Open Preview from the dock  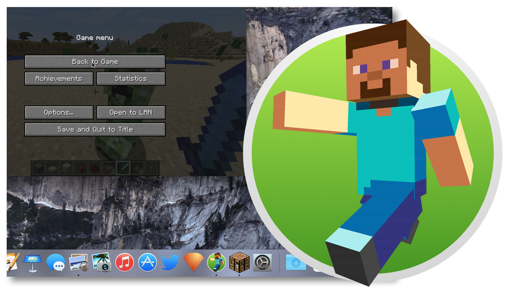(78, 263)
